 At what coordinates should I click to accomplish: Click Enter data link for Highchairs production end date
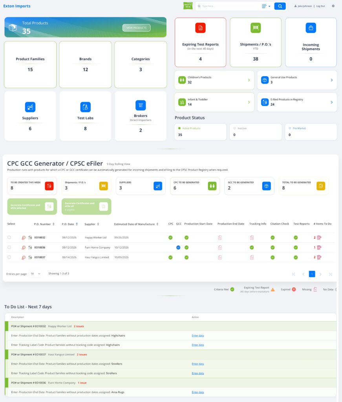198,336
